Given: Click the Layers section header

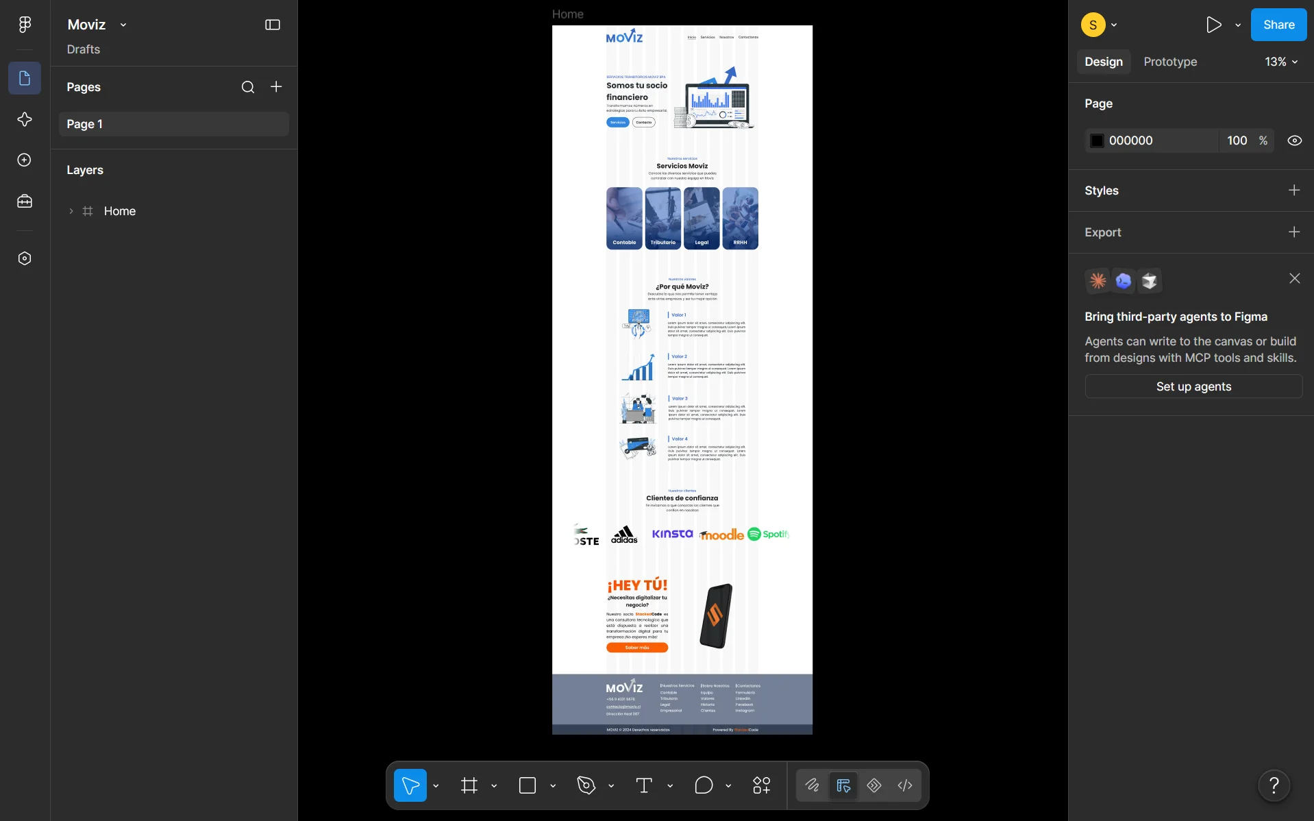Looking at the screenshot, I should pyautogui.click(x=85, y=170).
